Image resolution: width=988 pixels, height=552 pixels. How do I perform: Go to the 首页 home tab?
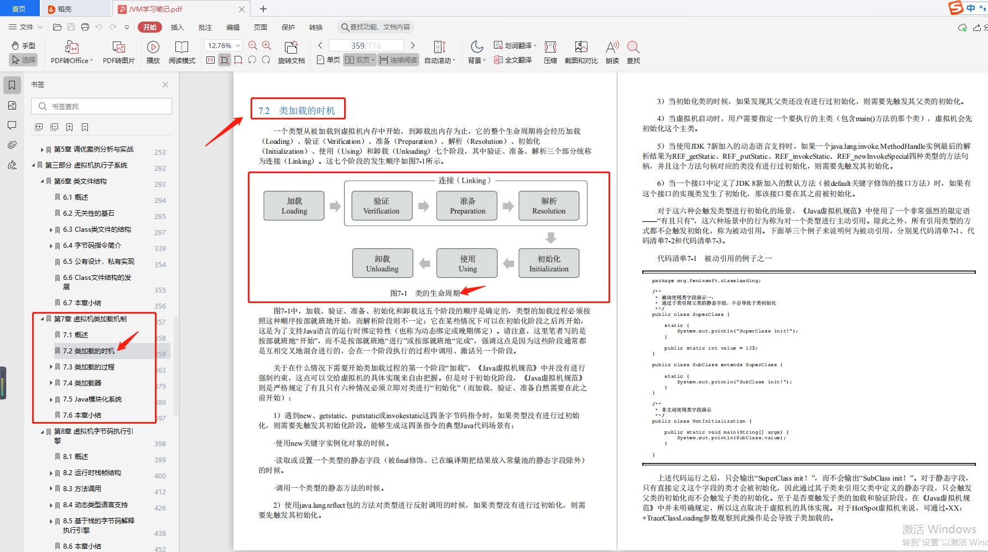[19, 9]
